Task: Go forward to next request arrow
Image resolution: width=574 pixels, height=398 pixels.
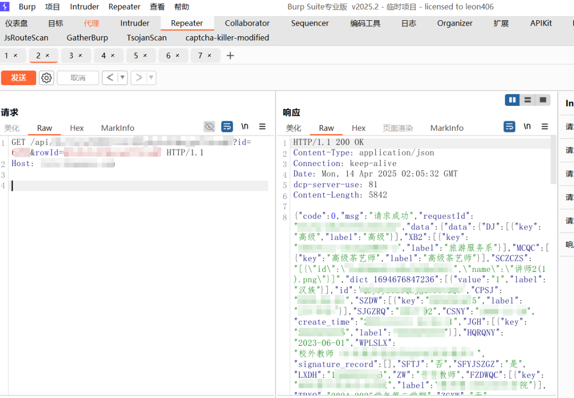Action: (x=139, y=78)
